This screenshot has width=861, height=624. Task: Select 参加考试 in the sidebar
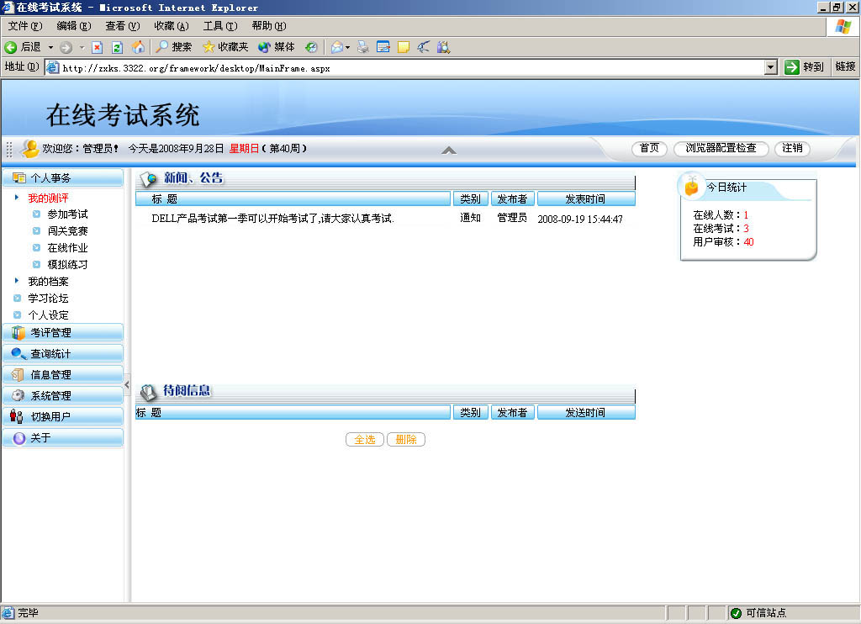(67, 214)
